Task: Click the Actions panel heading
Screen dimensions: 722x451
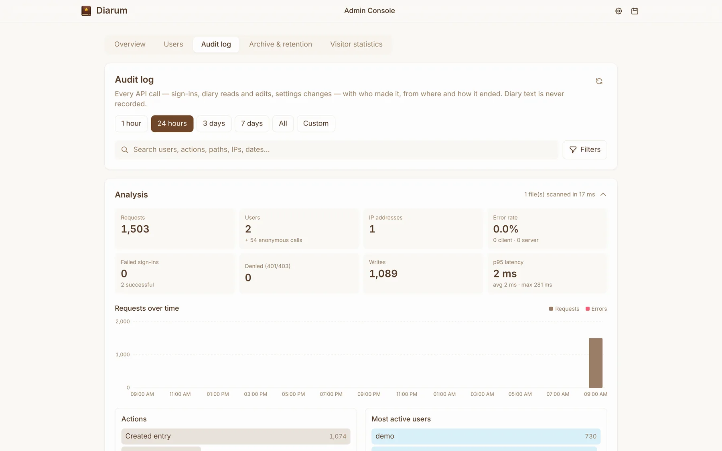Action: 134,419
